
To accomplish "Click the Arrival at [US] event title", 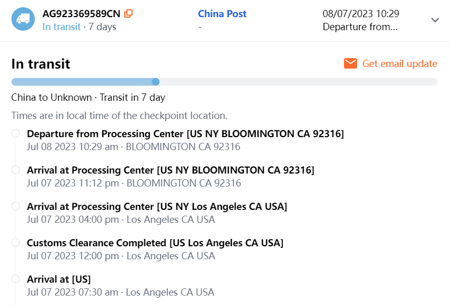I will tap(59, 279).
